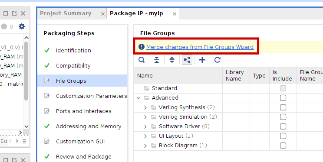The height and width of the screenshot is (162, 323).
Task: Click the Collapse All toolbar icon
Action: pos(157,60)
